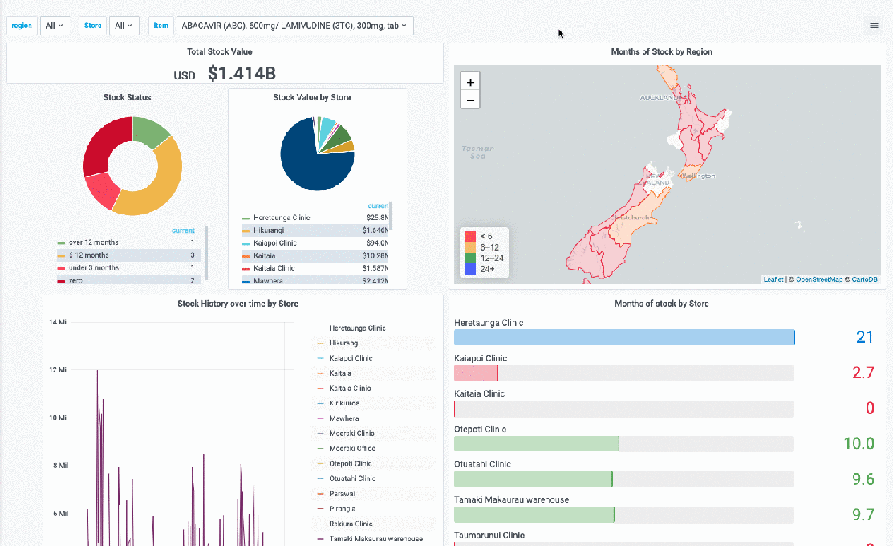The image size is (893, 546).
Task: Toggle Parawai series in Stock History legend
Action: tap(342, 494)
